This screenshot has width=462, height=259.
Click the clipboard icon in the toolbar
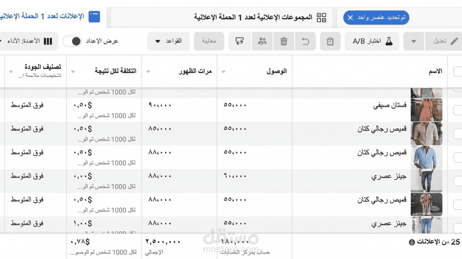coord(330,41)
